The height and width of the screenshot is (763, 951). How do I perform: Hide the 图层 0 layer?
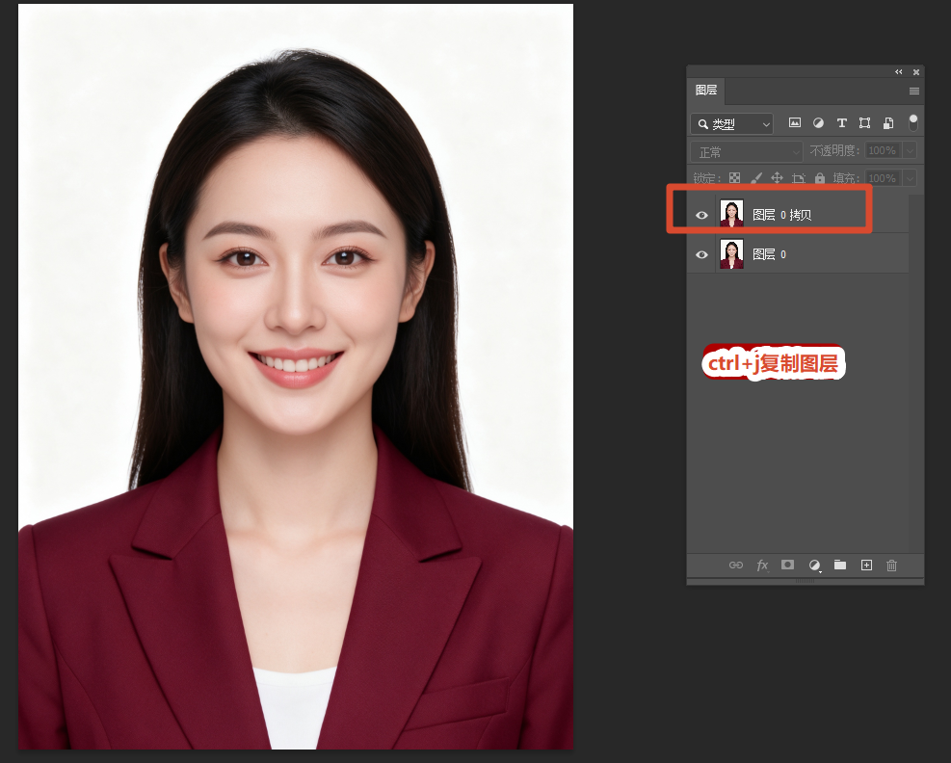pos(701,254)
